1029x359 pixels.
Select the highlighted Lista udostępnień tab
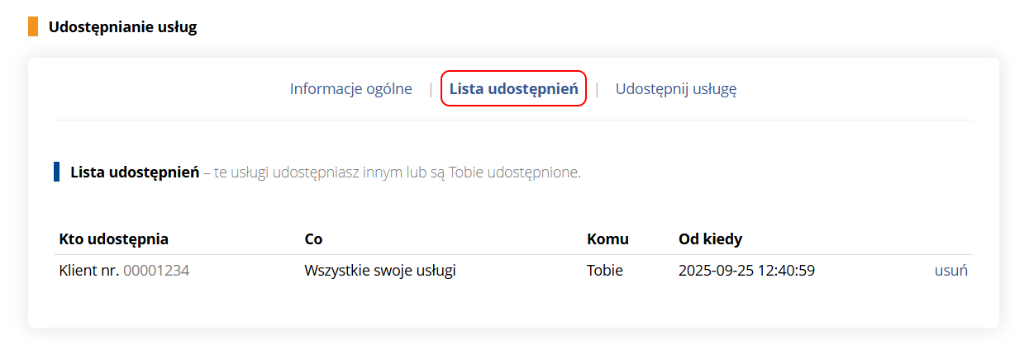(x=513, y=89)
